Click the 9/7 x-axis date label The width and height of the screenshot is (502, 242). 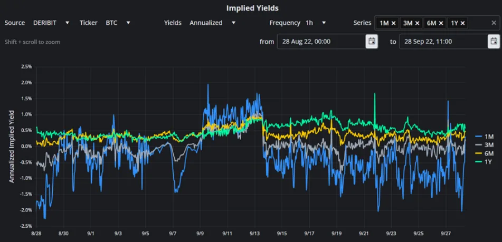pos(173,234)
